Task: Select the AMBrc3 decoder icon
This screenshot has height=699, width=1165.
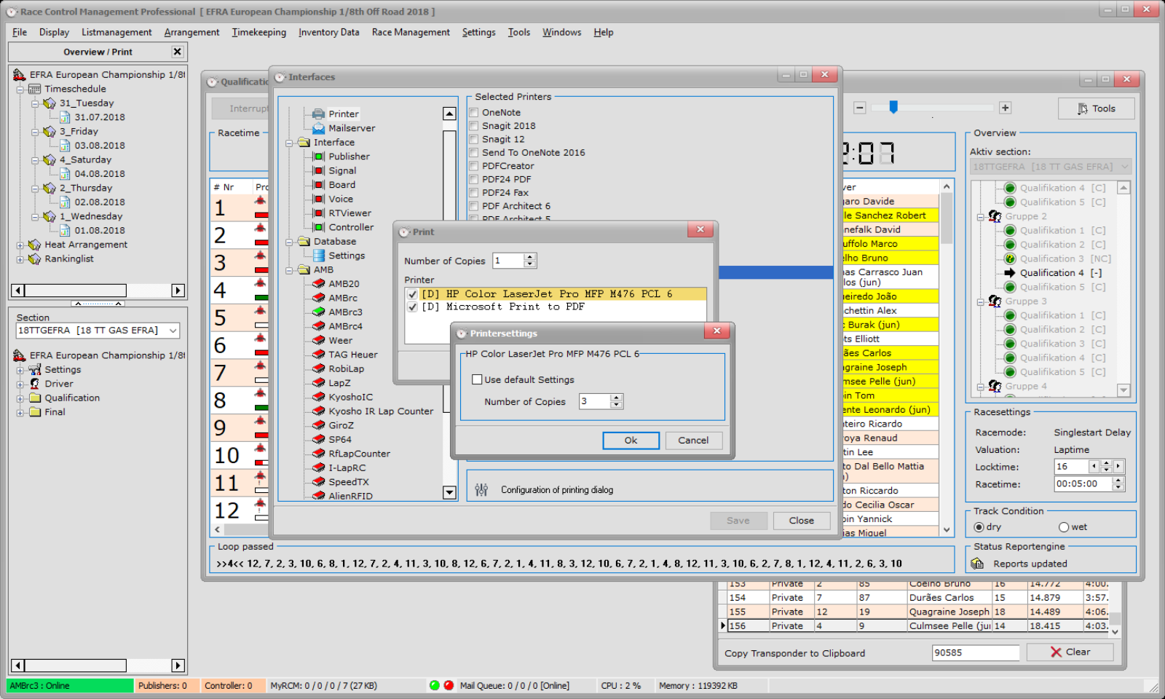Action: click(318, 312)
